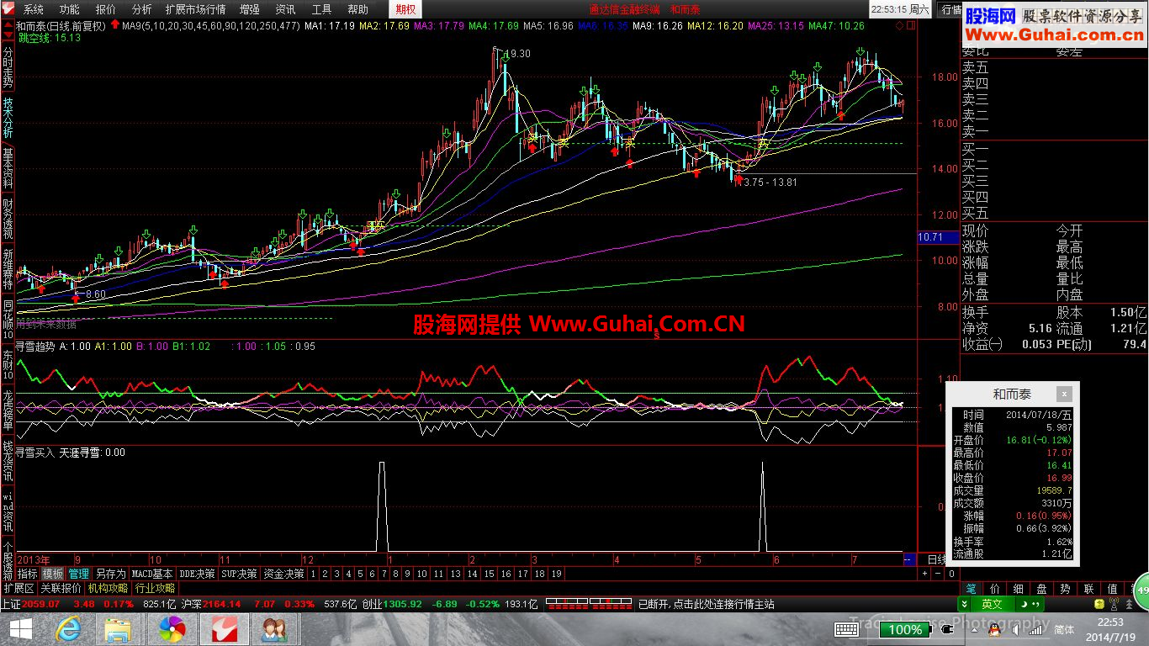The width and height of the screenshot is (1149, 646).
Task: Select numbered template 1
Action: click(313, 574)
